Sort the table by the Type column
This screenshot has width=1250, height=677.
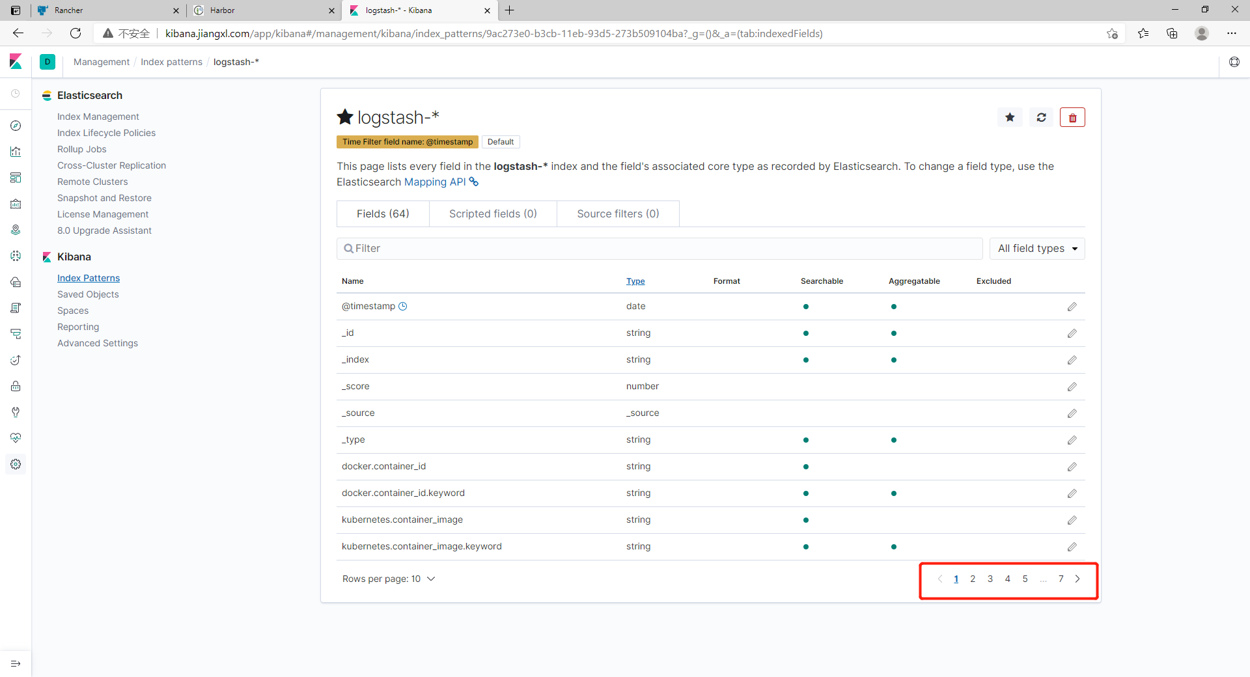coord(635,281)
